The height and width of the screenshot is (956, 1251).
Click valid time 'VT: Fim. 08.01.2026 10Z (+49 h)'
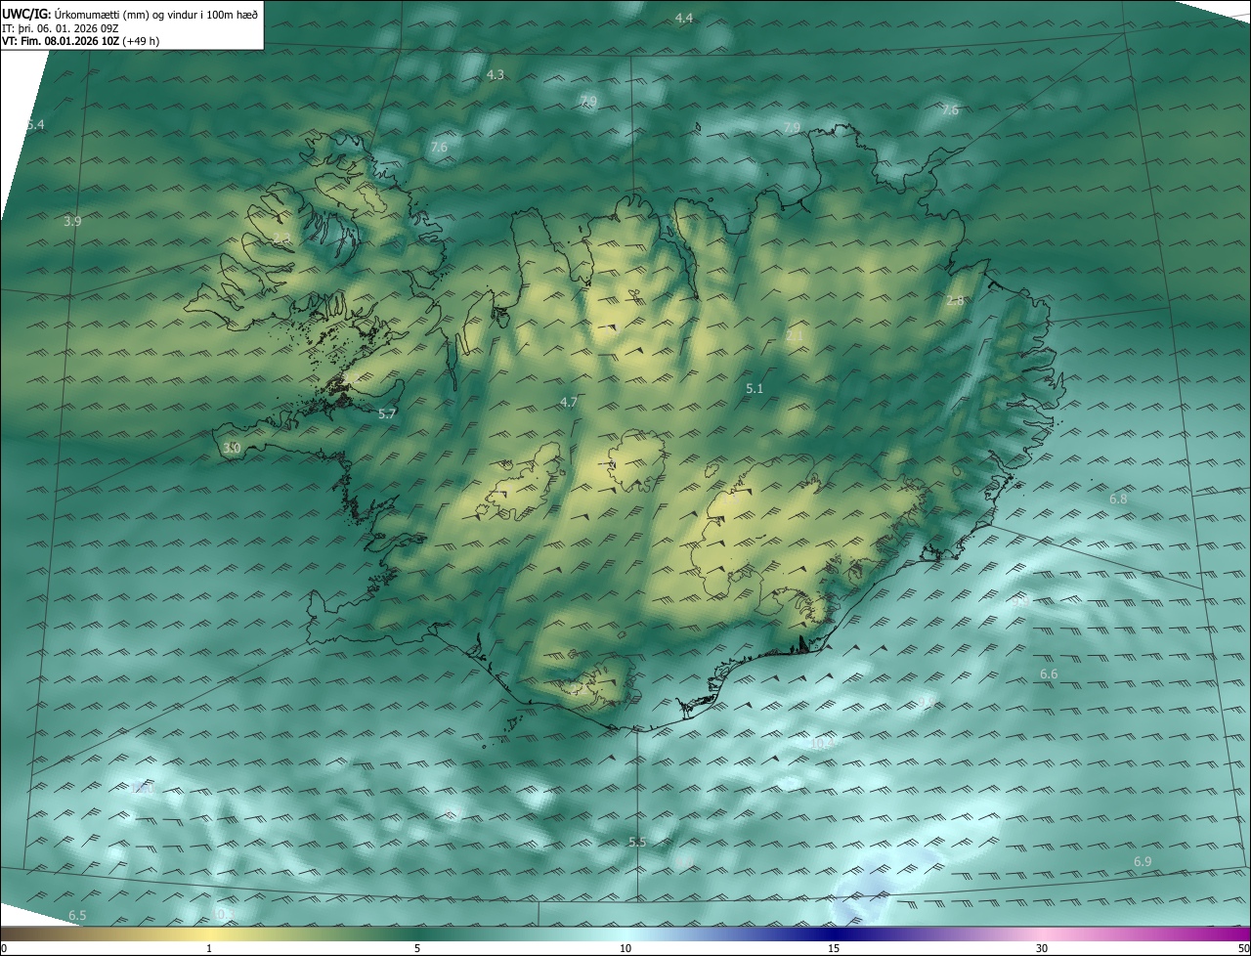tap(82, 41)
